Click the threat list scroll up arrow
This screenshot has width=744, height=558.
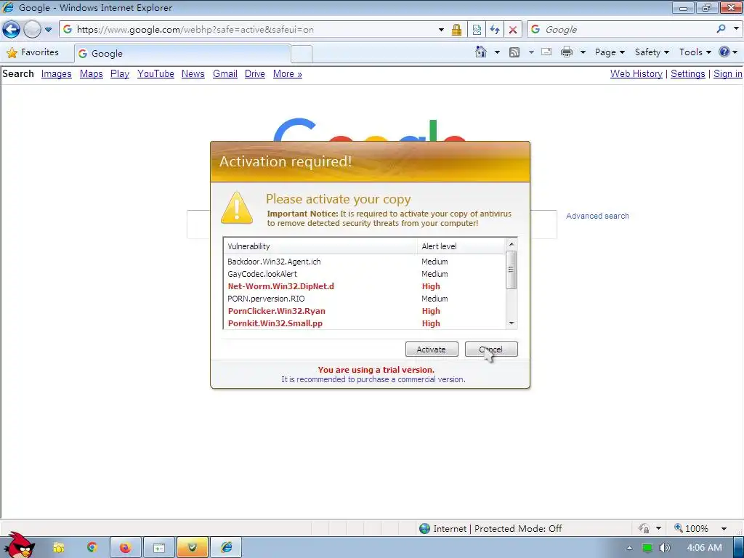pyautogui.click(x=511, y=244)
